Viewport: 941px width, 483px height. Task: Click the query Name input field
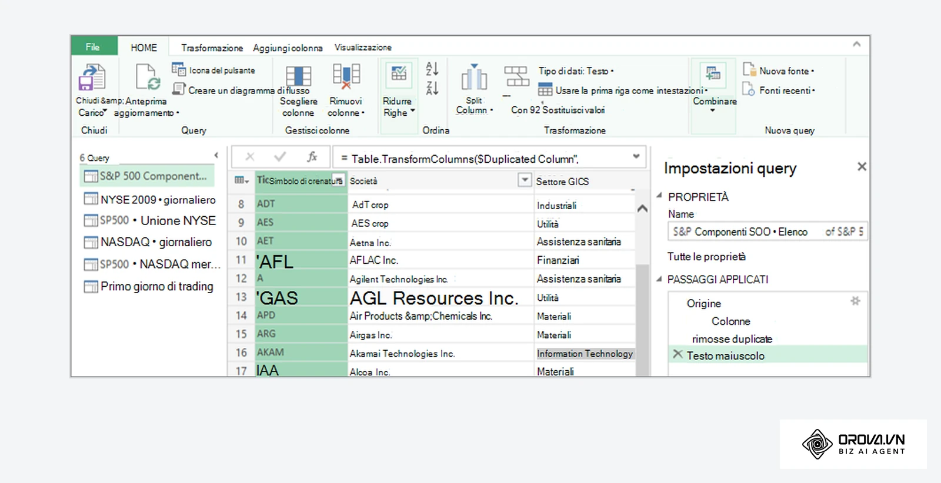pos(768,232)
